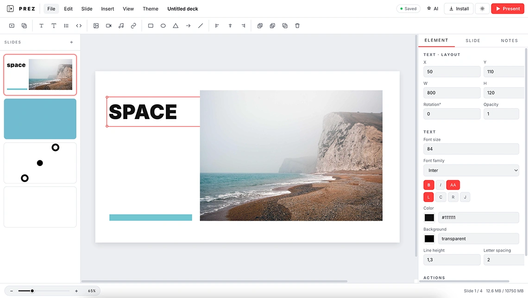528x298 pixels.
Task: Align selected element to left
Action: (217, 25)
